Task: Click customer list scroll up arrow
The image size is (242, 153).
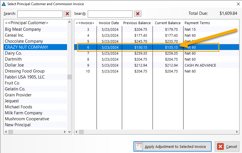Action: click(x=70, y=22)
